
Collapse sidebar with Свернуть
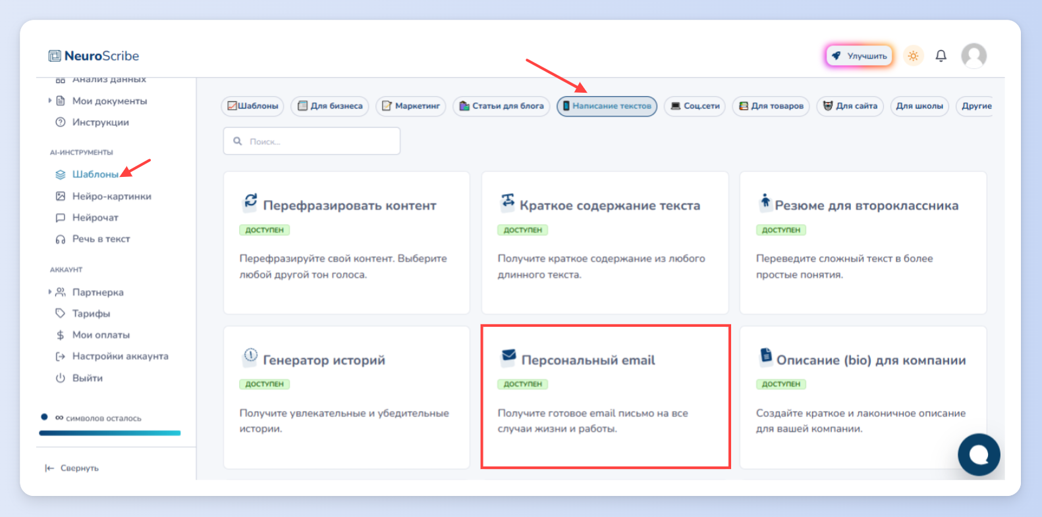[x=72, y=468]
